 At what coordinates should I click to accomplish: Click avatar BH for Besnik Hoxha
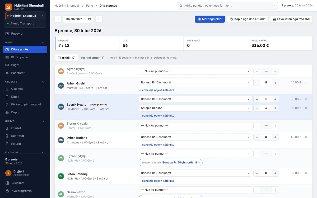(x=61, y=107)
